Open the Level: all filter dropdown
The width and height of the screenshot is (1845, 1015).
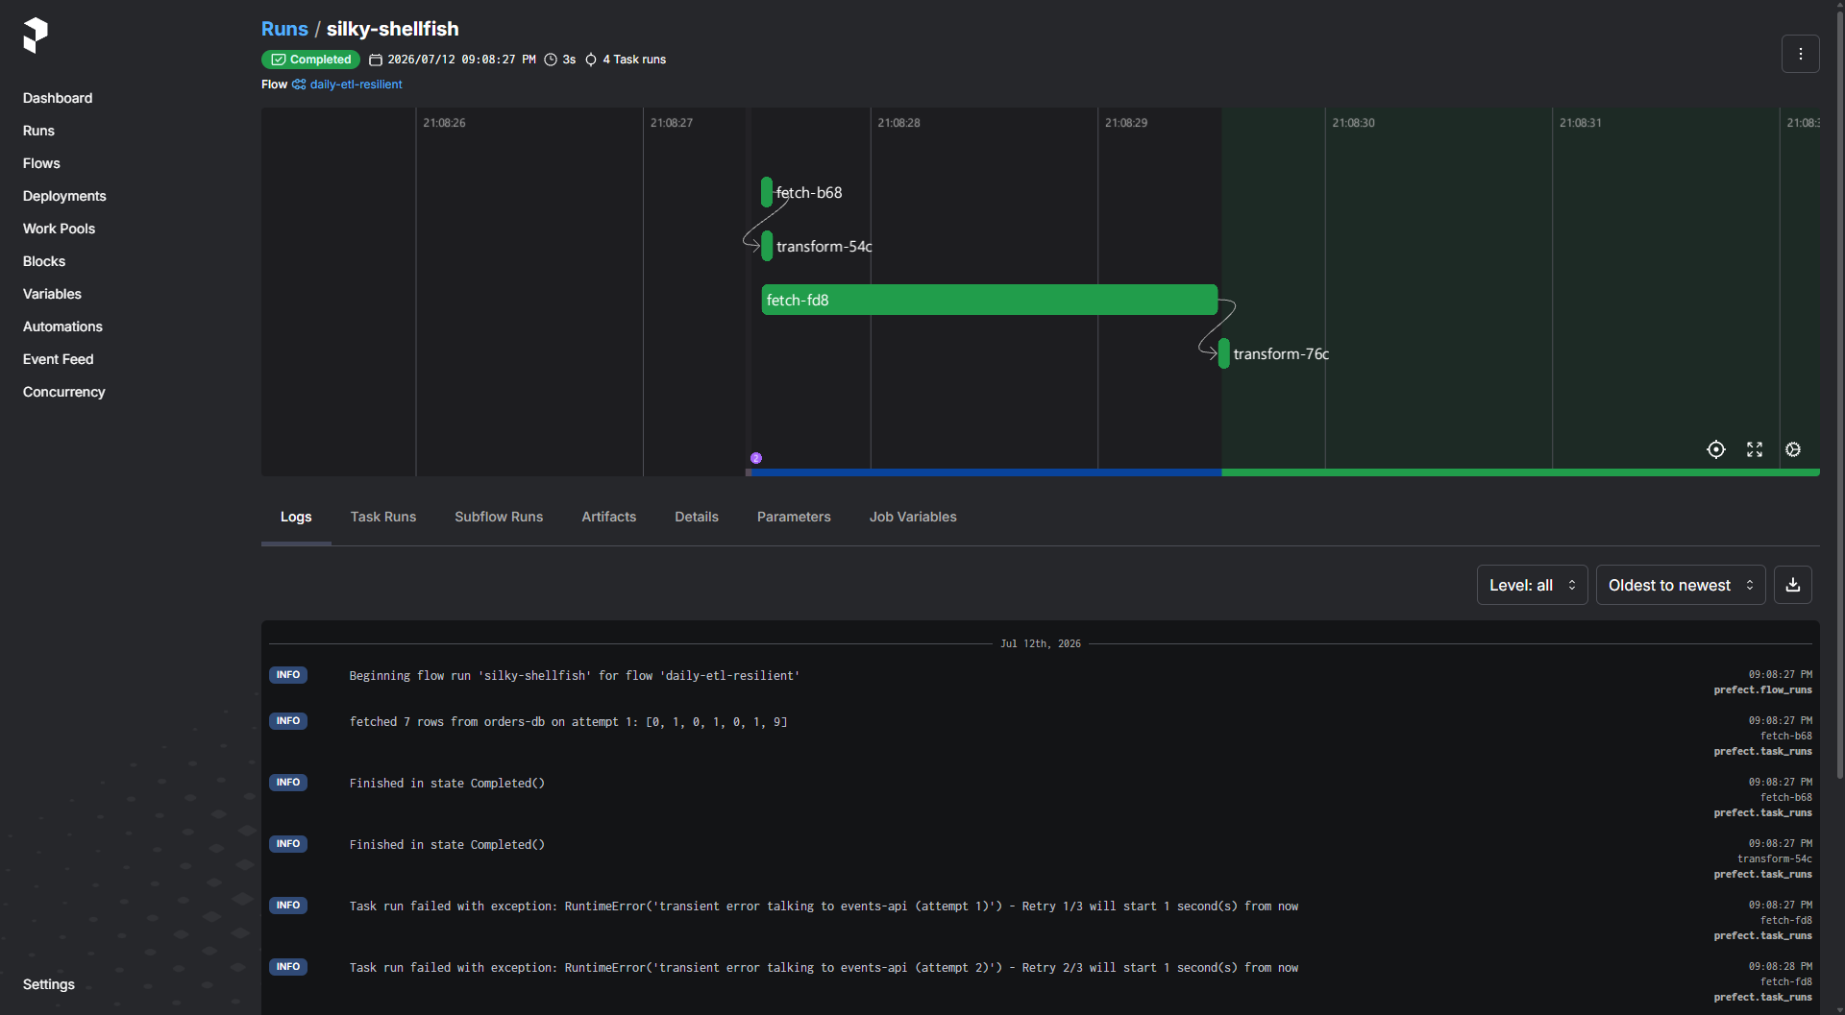1532,585
